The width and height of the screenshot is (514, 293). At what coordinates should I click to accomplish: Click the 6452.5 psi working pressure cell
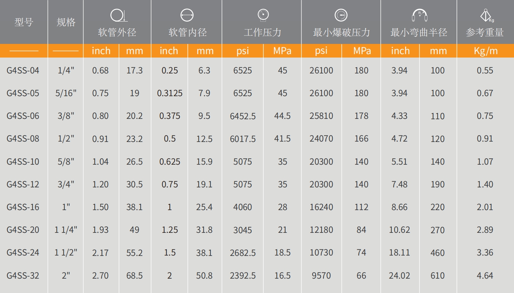(243, 116)
